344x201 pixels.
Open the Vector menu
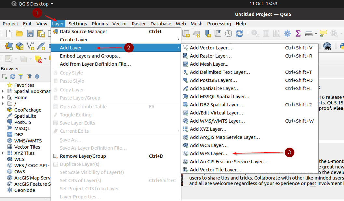[120, 24]
